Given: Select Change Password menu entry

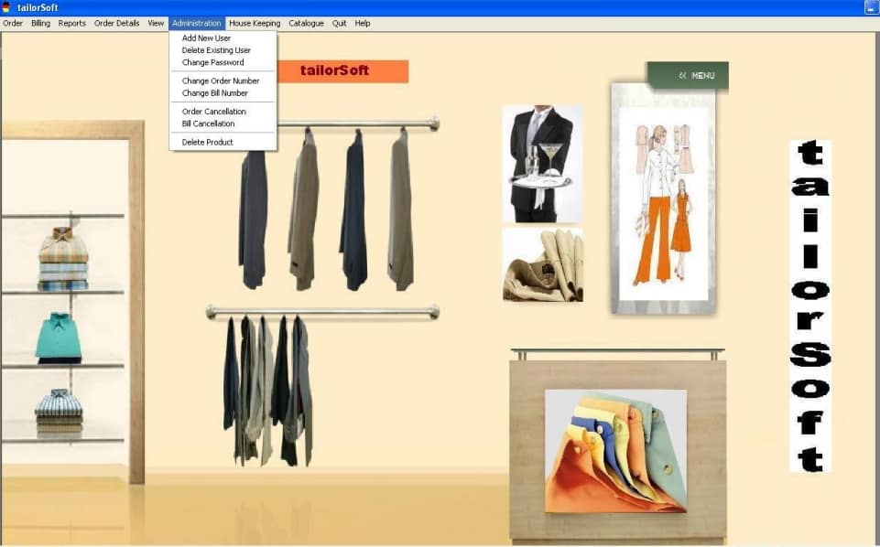Looking at the screenshot, I should pos(212,62).
